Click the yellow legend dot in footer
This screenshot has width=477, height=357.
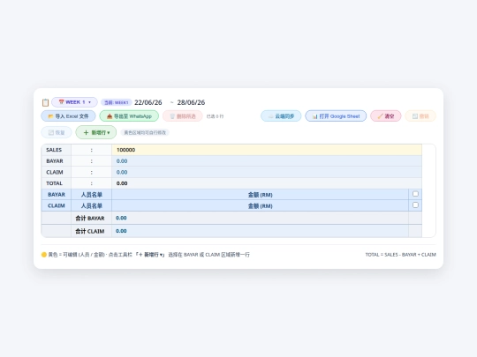(44, 255)
